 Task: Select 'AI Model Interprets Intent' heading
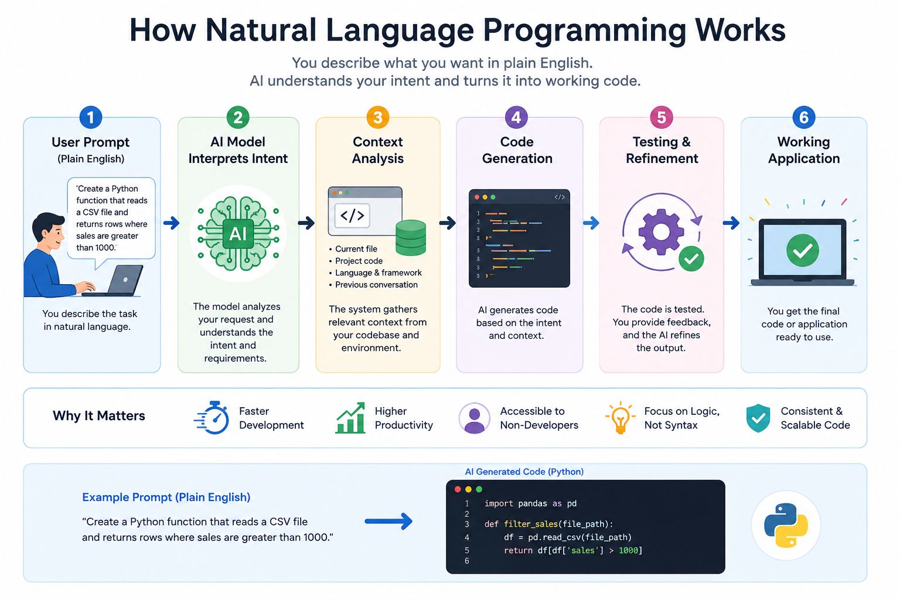tap(238, 151)
